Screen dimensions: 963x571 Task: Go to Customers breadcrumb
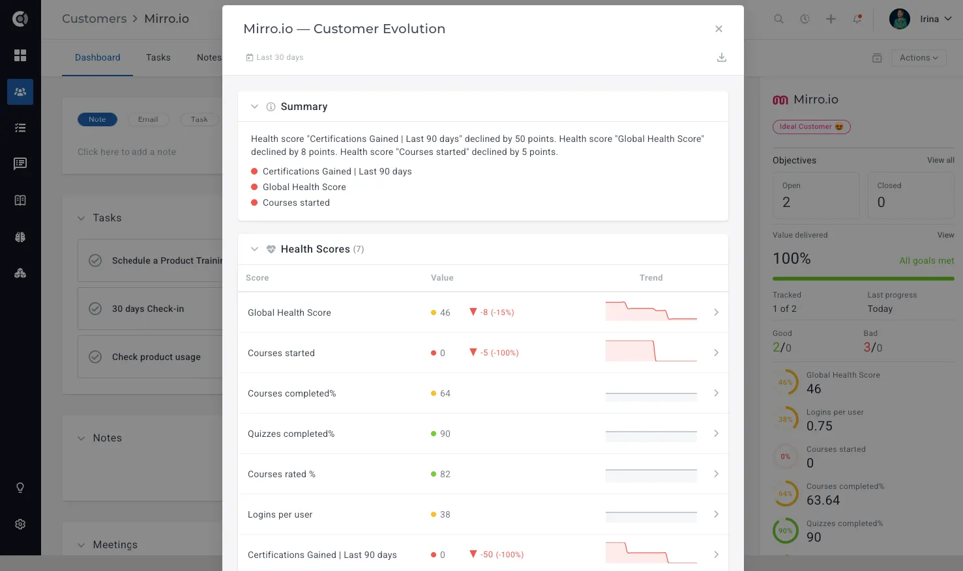pos(95,19)
